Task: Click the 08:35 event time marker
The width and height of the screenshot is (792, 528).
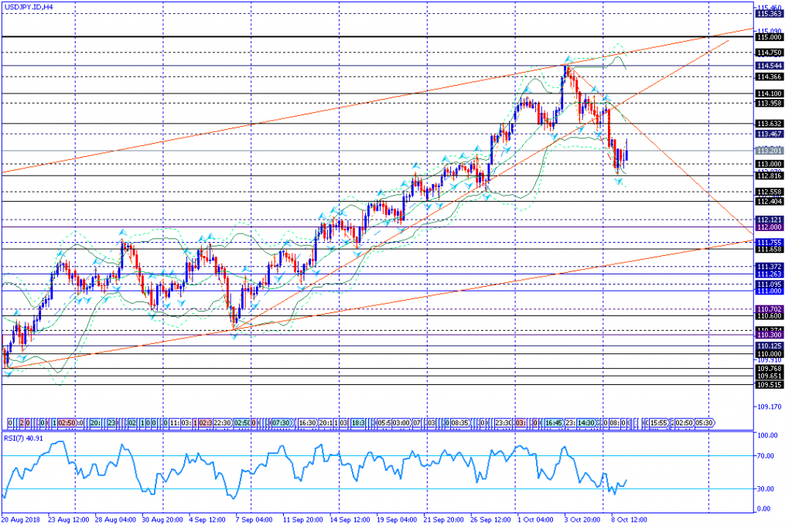Action: tap(460, 423)
